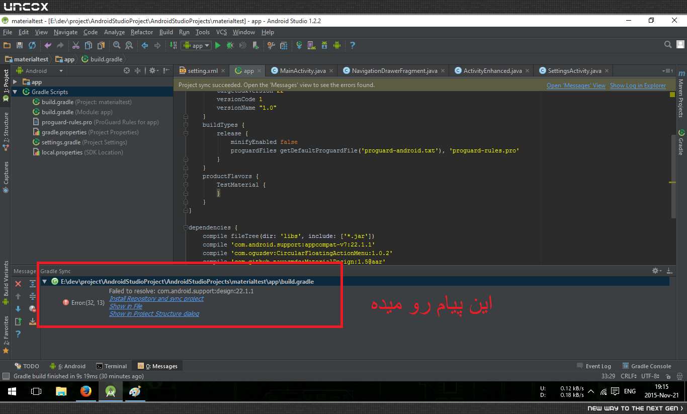
Task: Expand all messages in Gradle Sync panel
Action: (32, 284)
